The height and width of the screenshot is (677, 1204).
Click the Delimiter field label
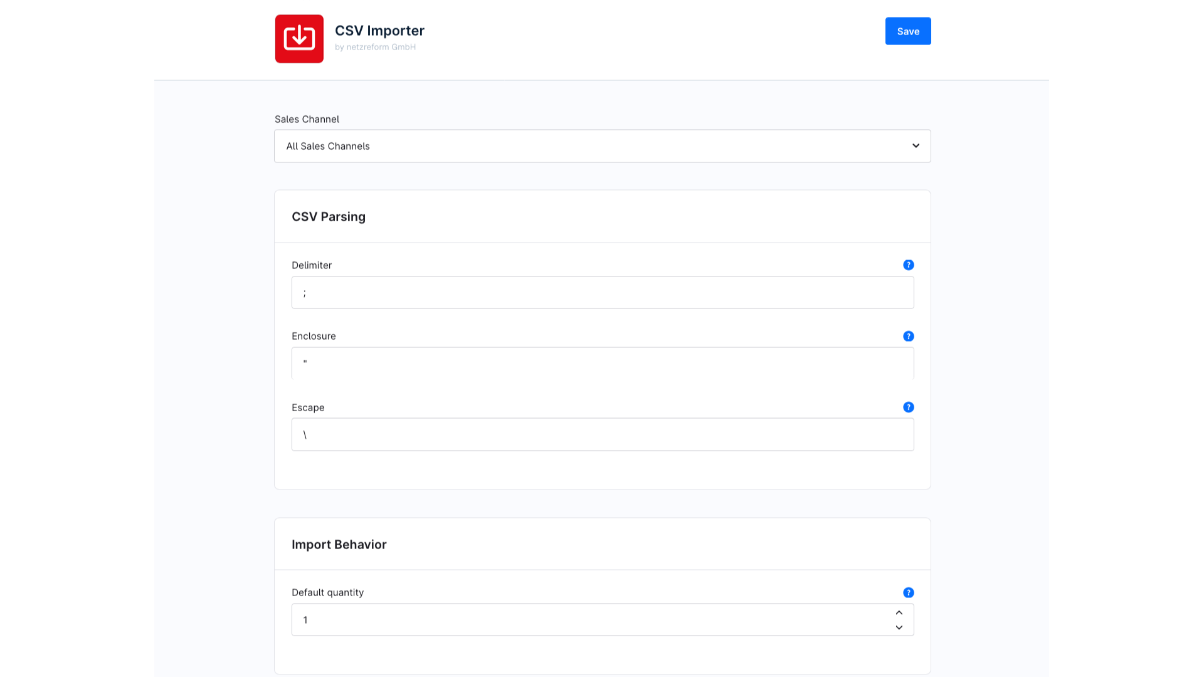tap(312, 266)
